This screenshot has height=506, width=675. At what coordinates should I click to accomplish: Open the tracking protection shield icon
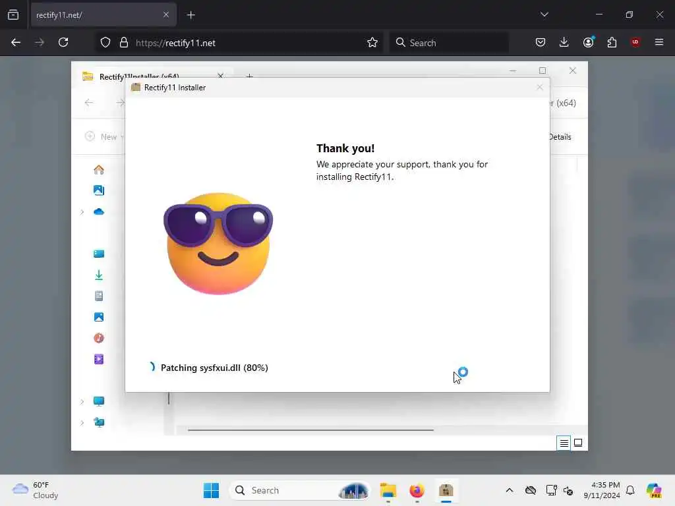105,42
